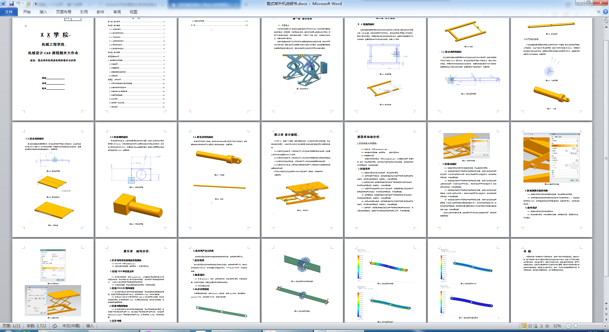
Task: Click the blue scissor lift image on page 4
Action: click(x=305, y=70)
